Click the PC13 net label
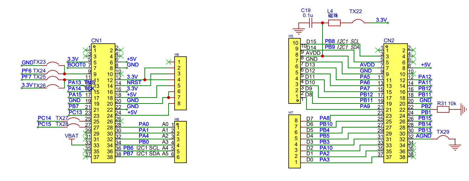Image resolution: width=469 pixels, height=181 pixels. pos(75,112)
